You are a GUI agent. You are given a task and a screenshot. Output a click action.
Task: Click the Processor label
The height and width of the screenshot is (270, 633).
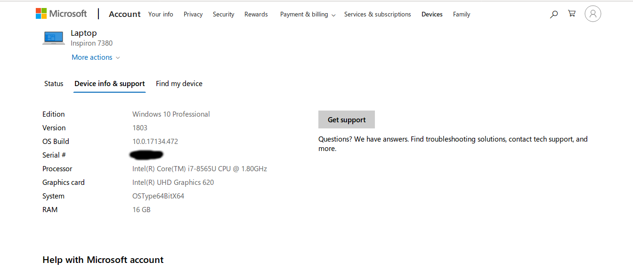[x=57, y=169]
